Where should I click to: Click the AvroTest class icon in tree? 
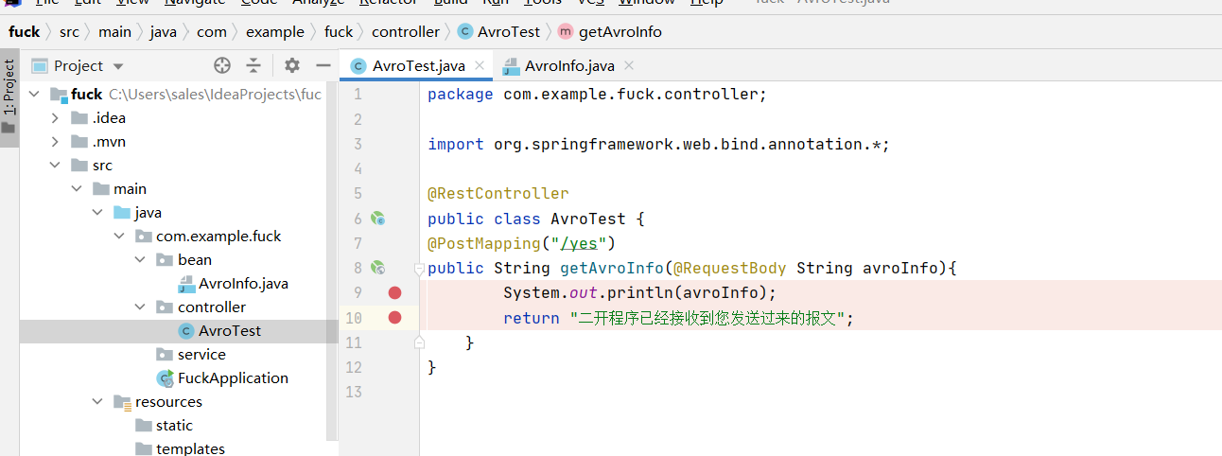click(x=186, y=331)
